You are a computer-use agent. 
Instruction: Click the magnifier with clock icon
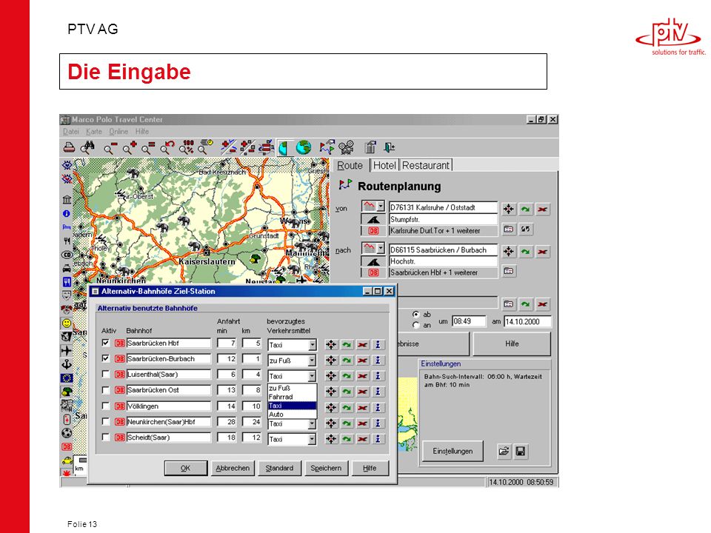pyautogui.click(x=205, y=147)
